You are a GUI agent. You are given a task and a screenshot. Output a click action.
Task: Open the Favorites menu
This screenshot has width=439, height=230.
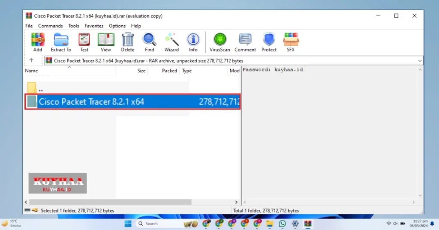coord(94,26)
